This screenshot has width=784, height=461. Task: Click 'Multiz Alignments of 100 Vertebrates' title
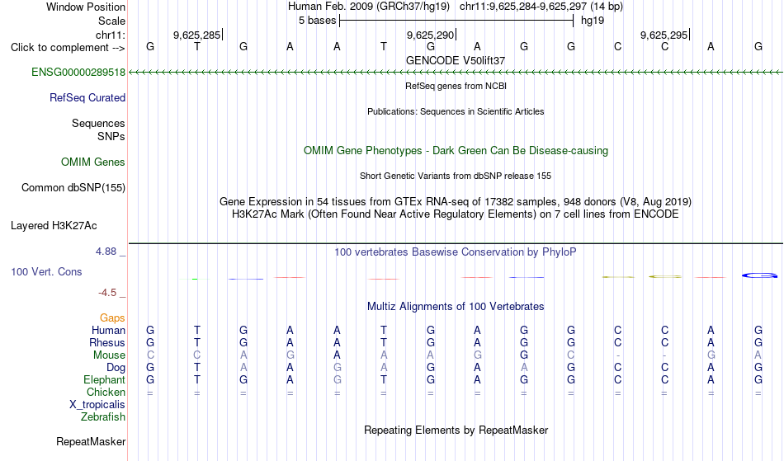pos(456,307)
